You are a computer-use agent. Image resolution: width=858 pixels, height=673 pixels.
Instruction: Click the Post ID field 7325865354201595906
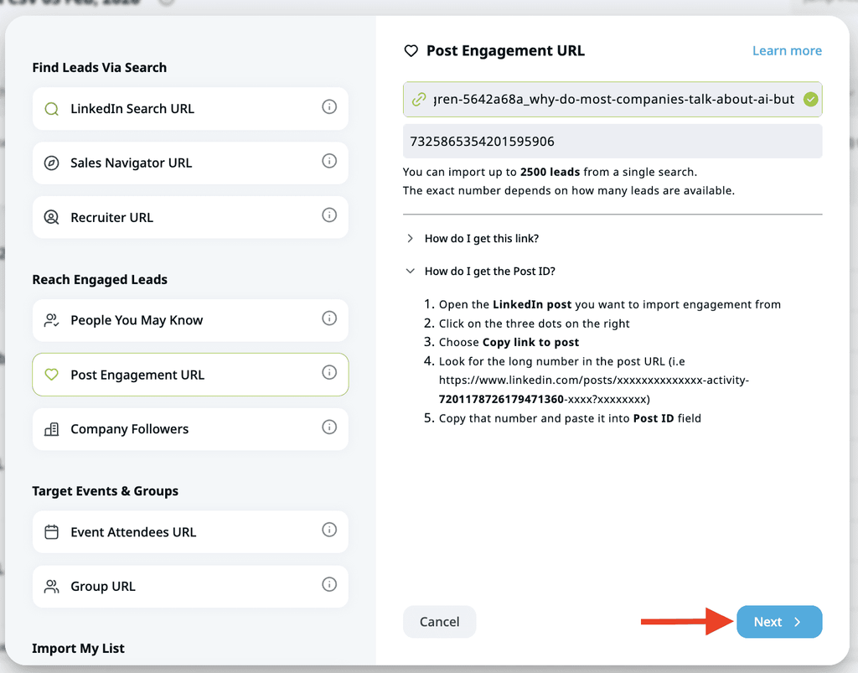click(612, 141)
